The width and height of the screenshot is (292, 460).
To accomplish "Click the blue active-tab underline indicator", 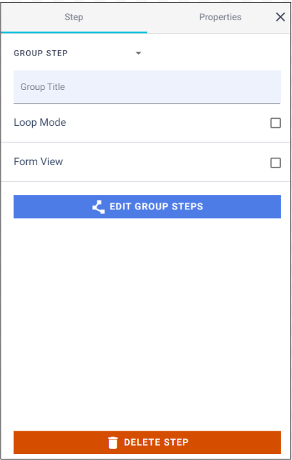I will [x=74, y=32].
